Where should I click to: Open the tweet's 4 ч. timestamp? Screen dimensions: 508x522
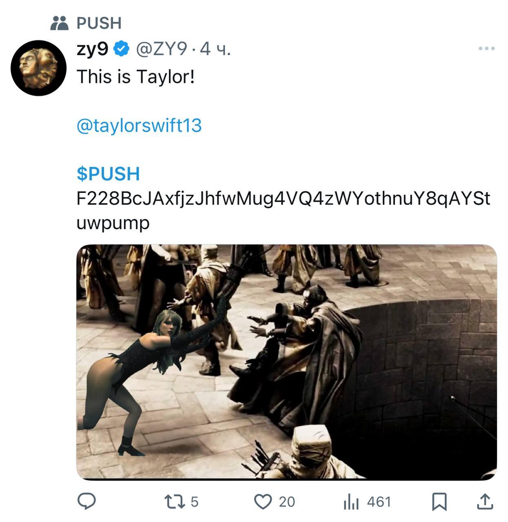coord(215,49)
